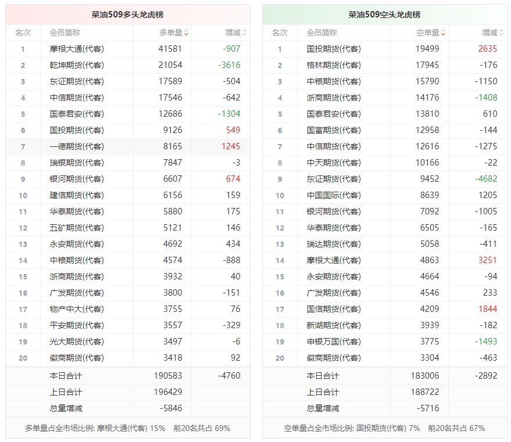Screen dimensions: 511x442
Task: Click 华泰期货(代客) in long table rank 11
Action: [x=77, y=211]
